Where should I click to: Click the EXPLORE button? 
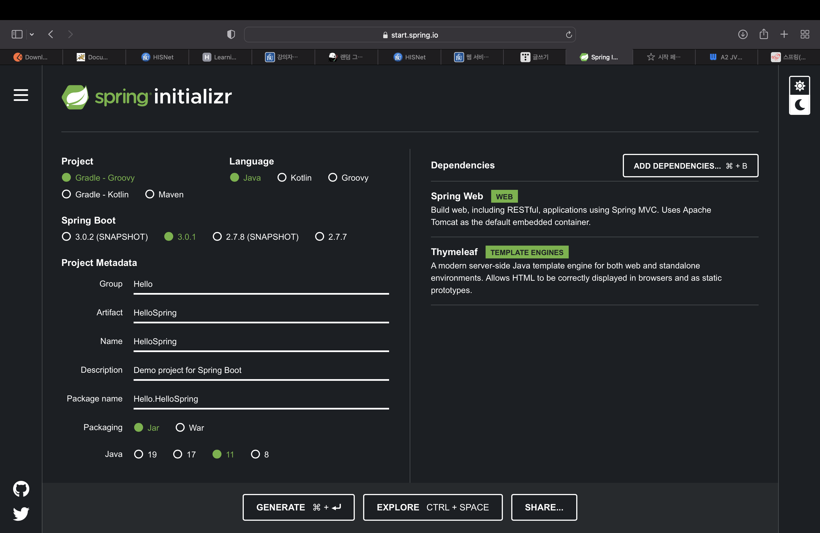click(432, 507)
